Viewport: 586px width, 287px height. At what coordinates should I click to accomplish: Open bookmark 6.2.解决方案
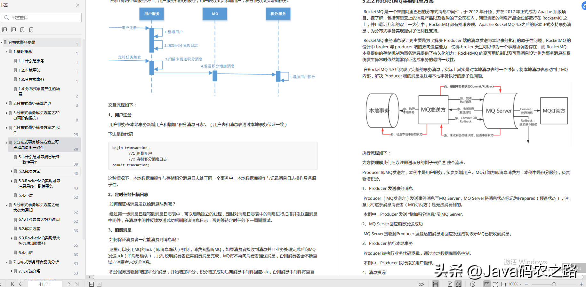pos(29,229)
